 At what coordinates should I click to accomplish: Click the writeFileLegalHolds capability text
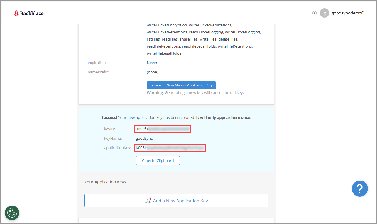[164, 53]
